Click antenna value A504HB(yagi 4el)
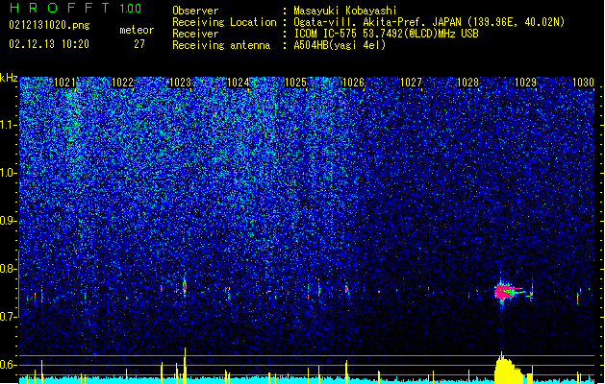The image size is (605, 384). tap(340, 45)
